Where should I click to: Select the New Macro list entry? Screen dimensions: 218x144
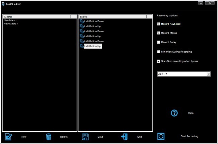10,20
